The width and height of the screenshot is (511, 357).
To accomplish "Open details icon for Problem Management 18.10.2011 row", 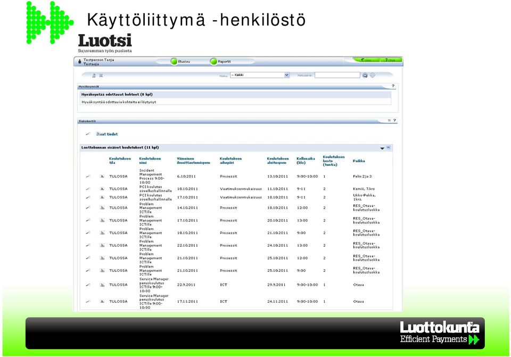I will [102, 233].
